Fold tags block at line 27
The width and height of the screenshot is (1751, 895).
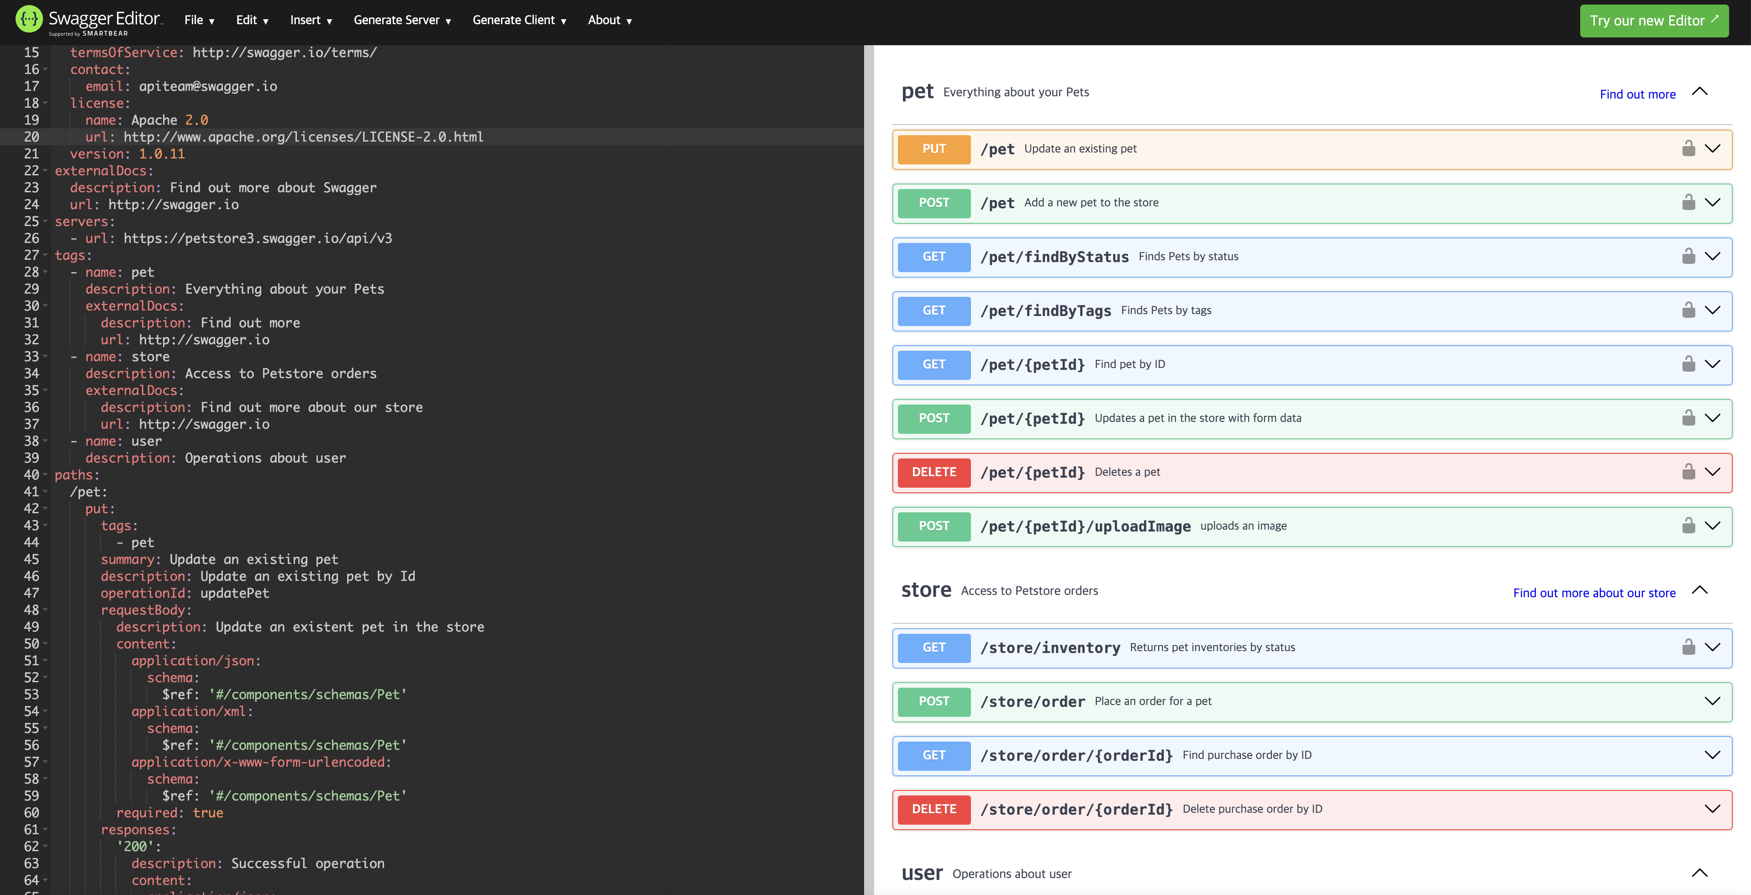pyautogui.click(x=46, y=256)
